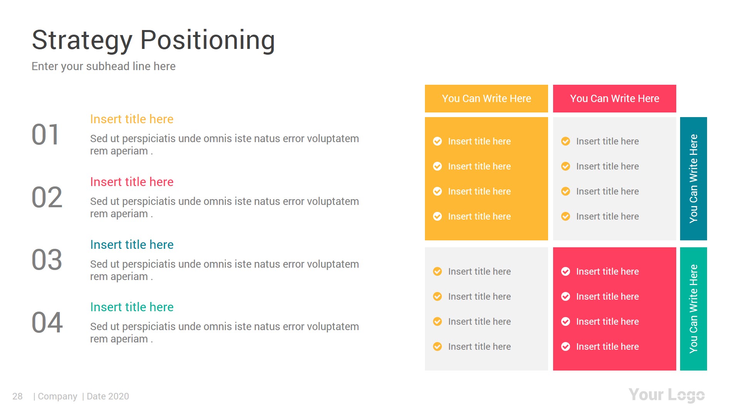Select the 'You Can Write Here' red header tab

614,97
